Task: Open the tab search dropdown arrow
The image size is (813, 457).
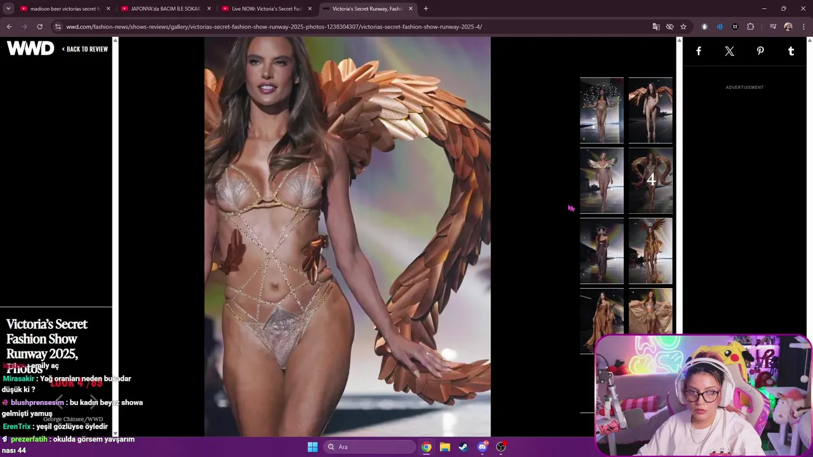Action: [x=8, y=9]
